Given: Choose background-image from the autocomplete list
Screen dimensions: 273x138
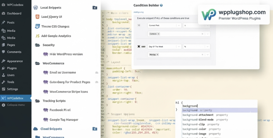Looking at the screenshot, I should (x=220, y=134).
